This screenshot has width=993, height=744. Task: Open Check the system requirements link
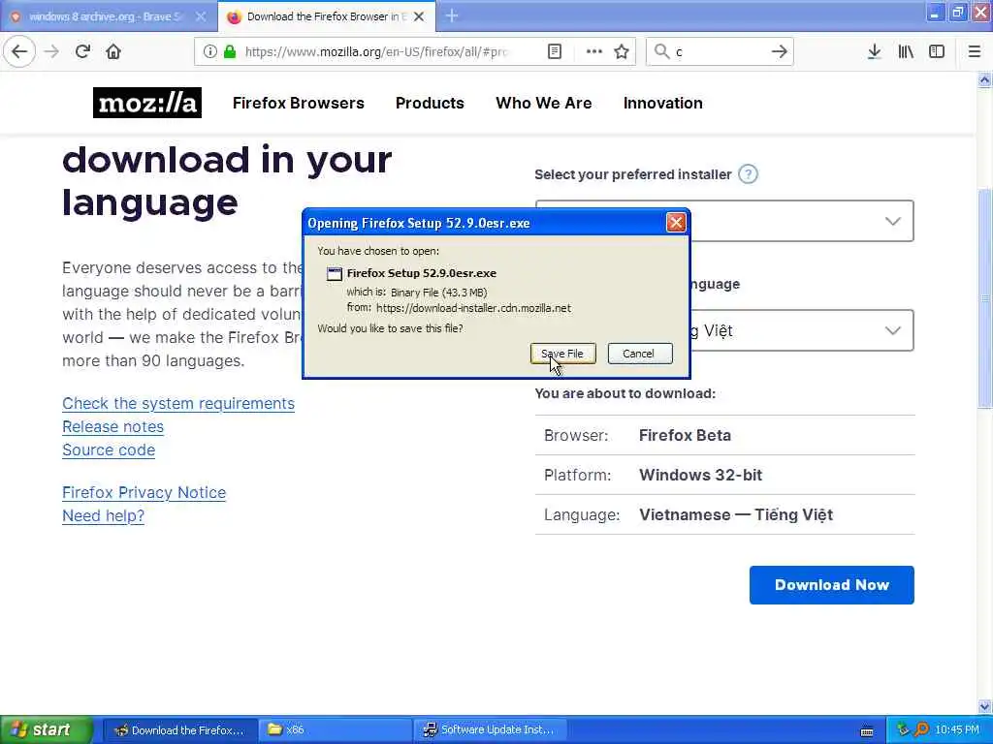[178, 404]
